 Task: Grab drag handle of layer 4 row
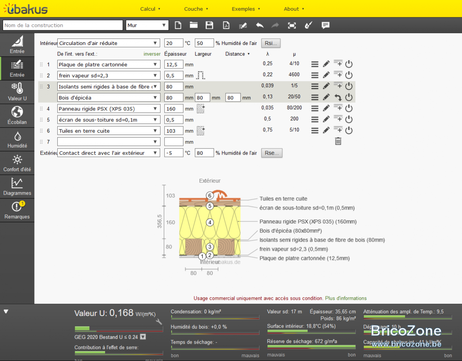[41, 109]
